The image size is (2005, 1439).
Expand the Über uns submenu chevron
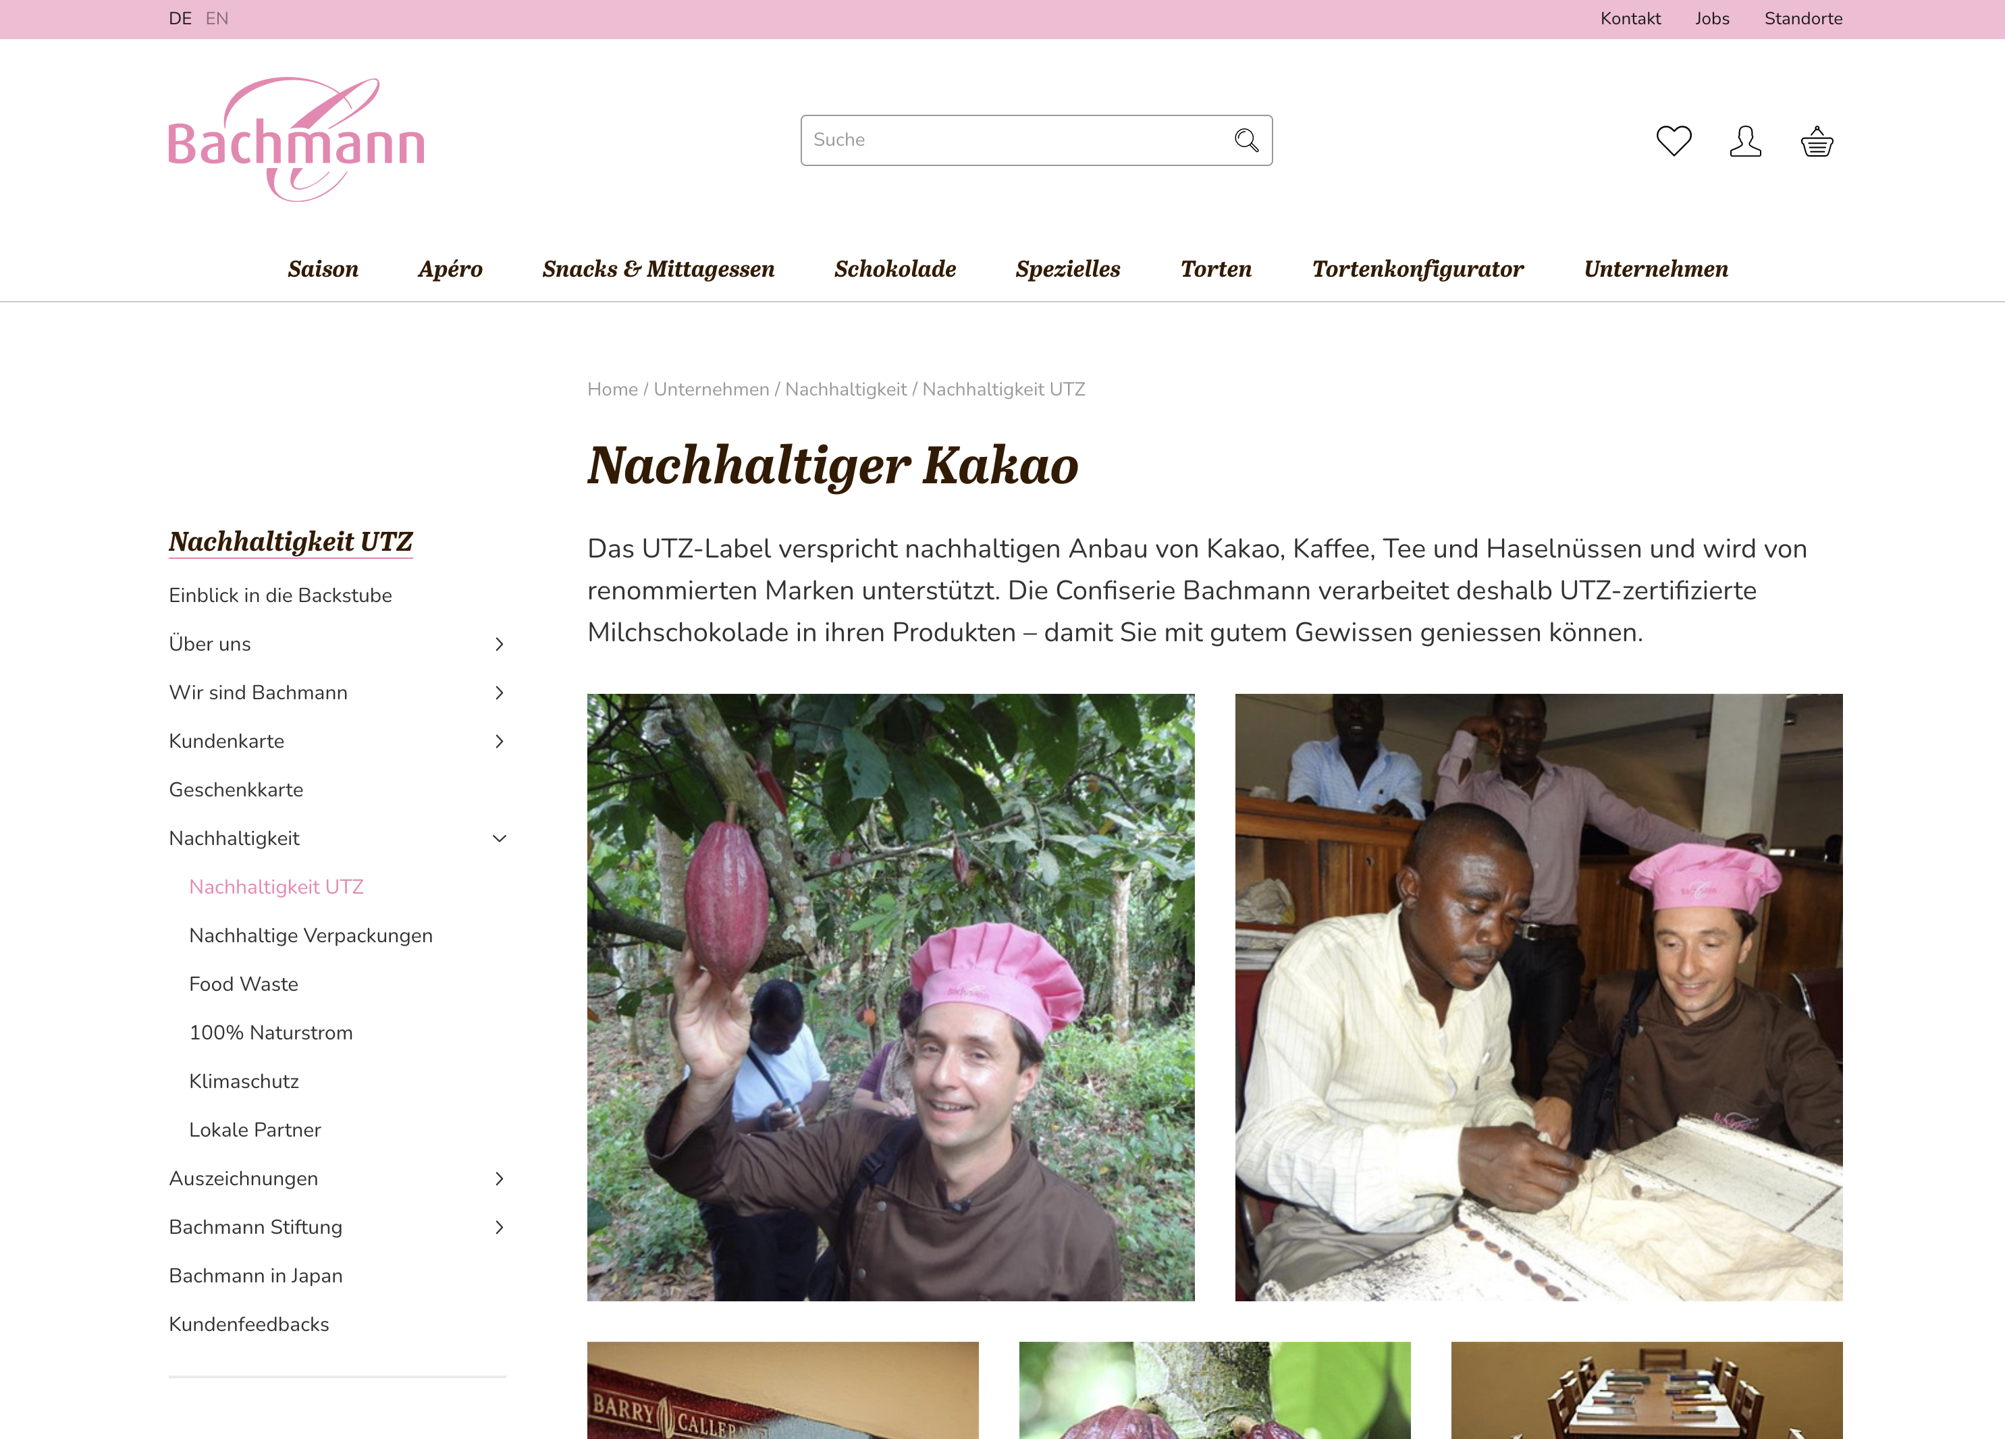click(500, 645)
